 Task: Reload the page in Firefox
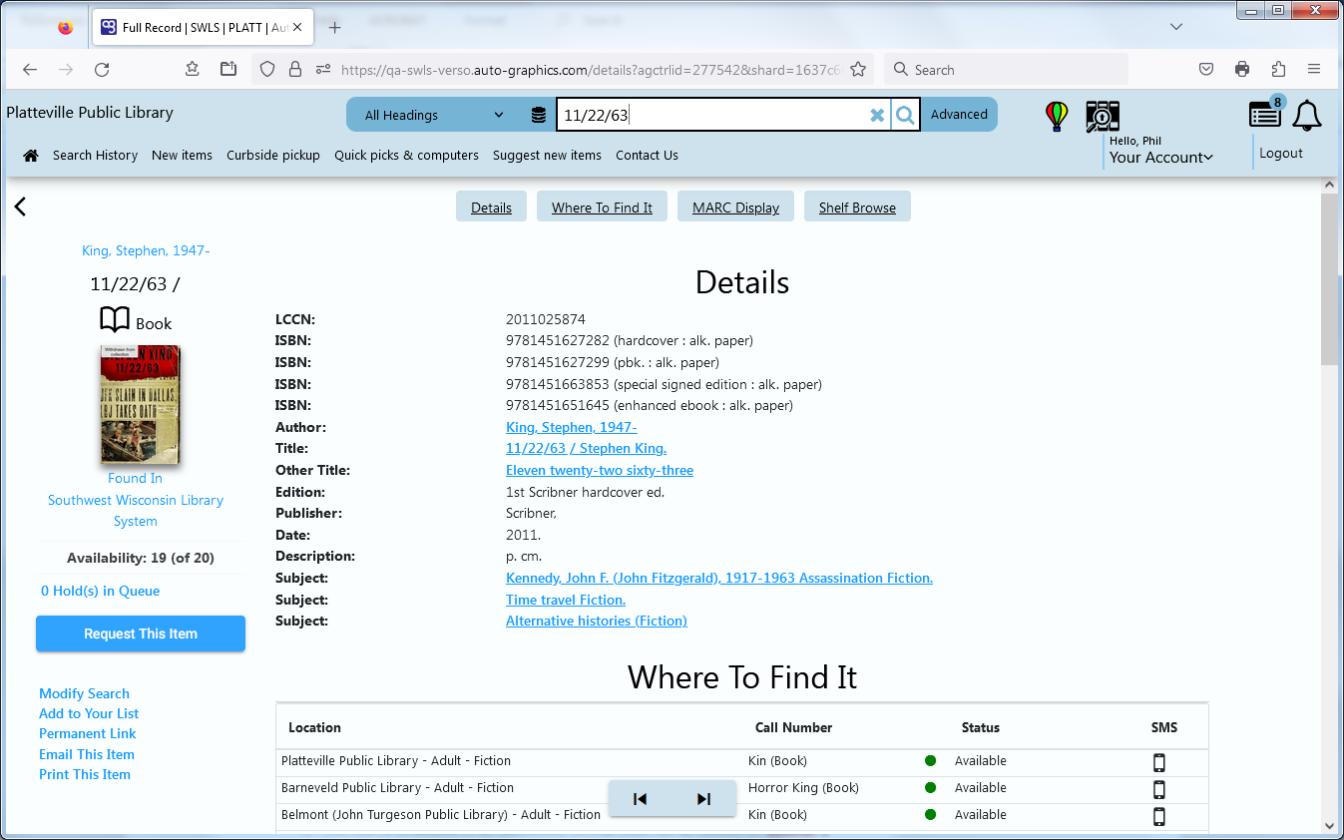(102, 69)
